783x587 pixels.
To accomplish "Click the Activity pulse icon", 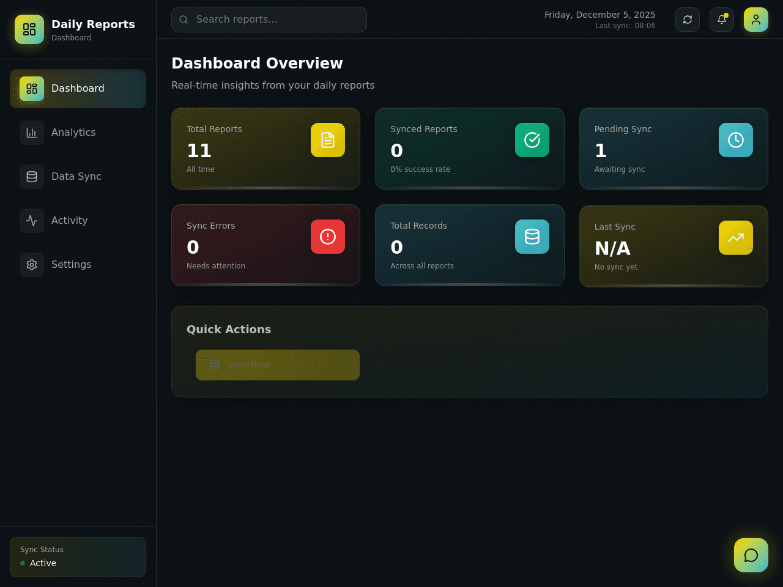I will tap(32, 221).
